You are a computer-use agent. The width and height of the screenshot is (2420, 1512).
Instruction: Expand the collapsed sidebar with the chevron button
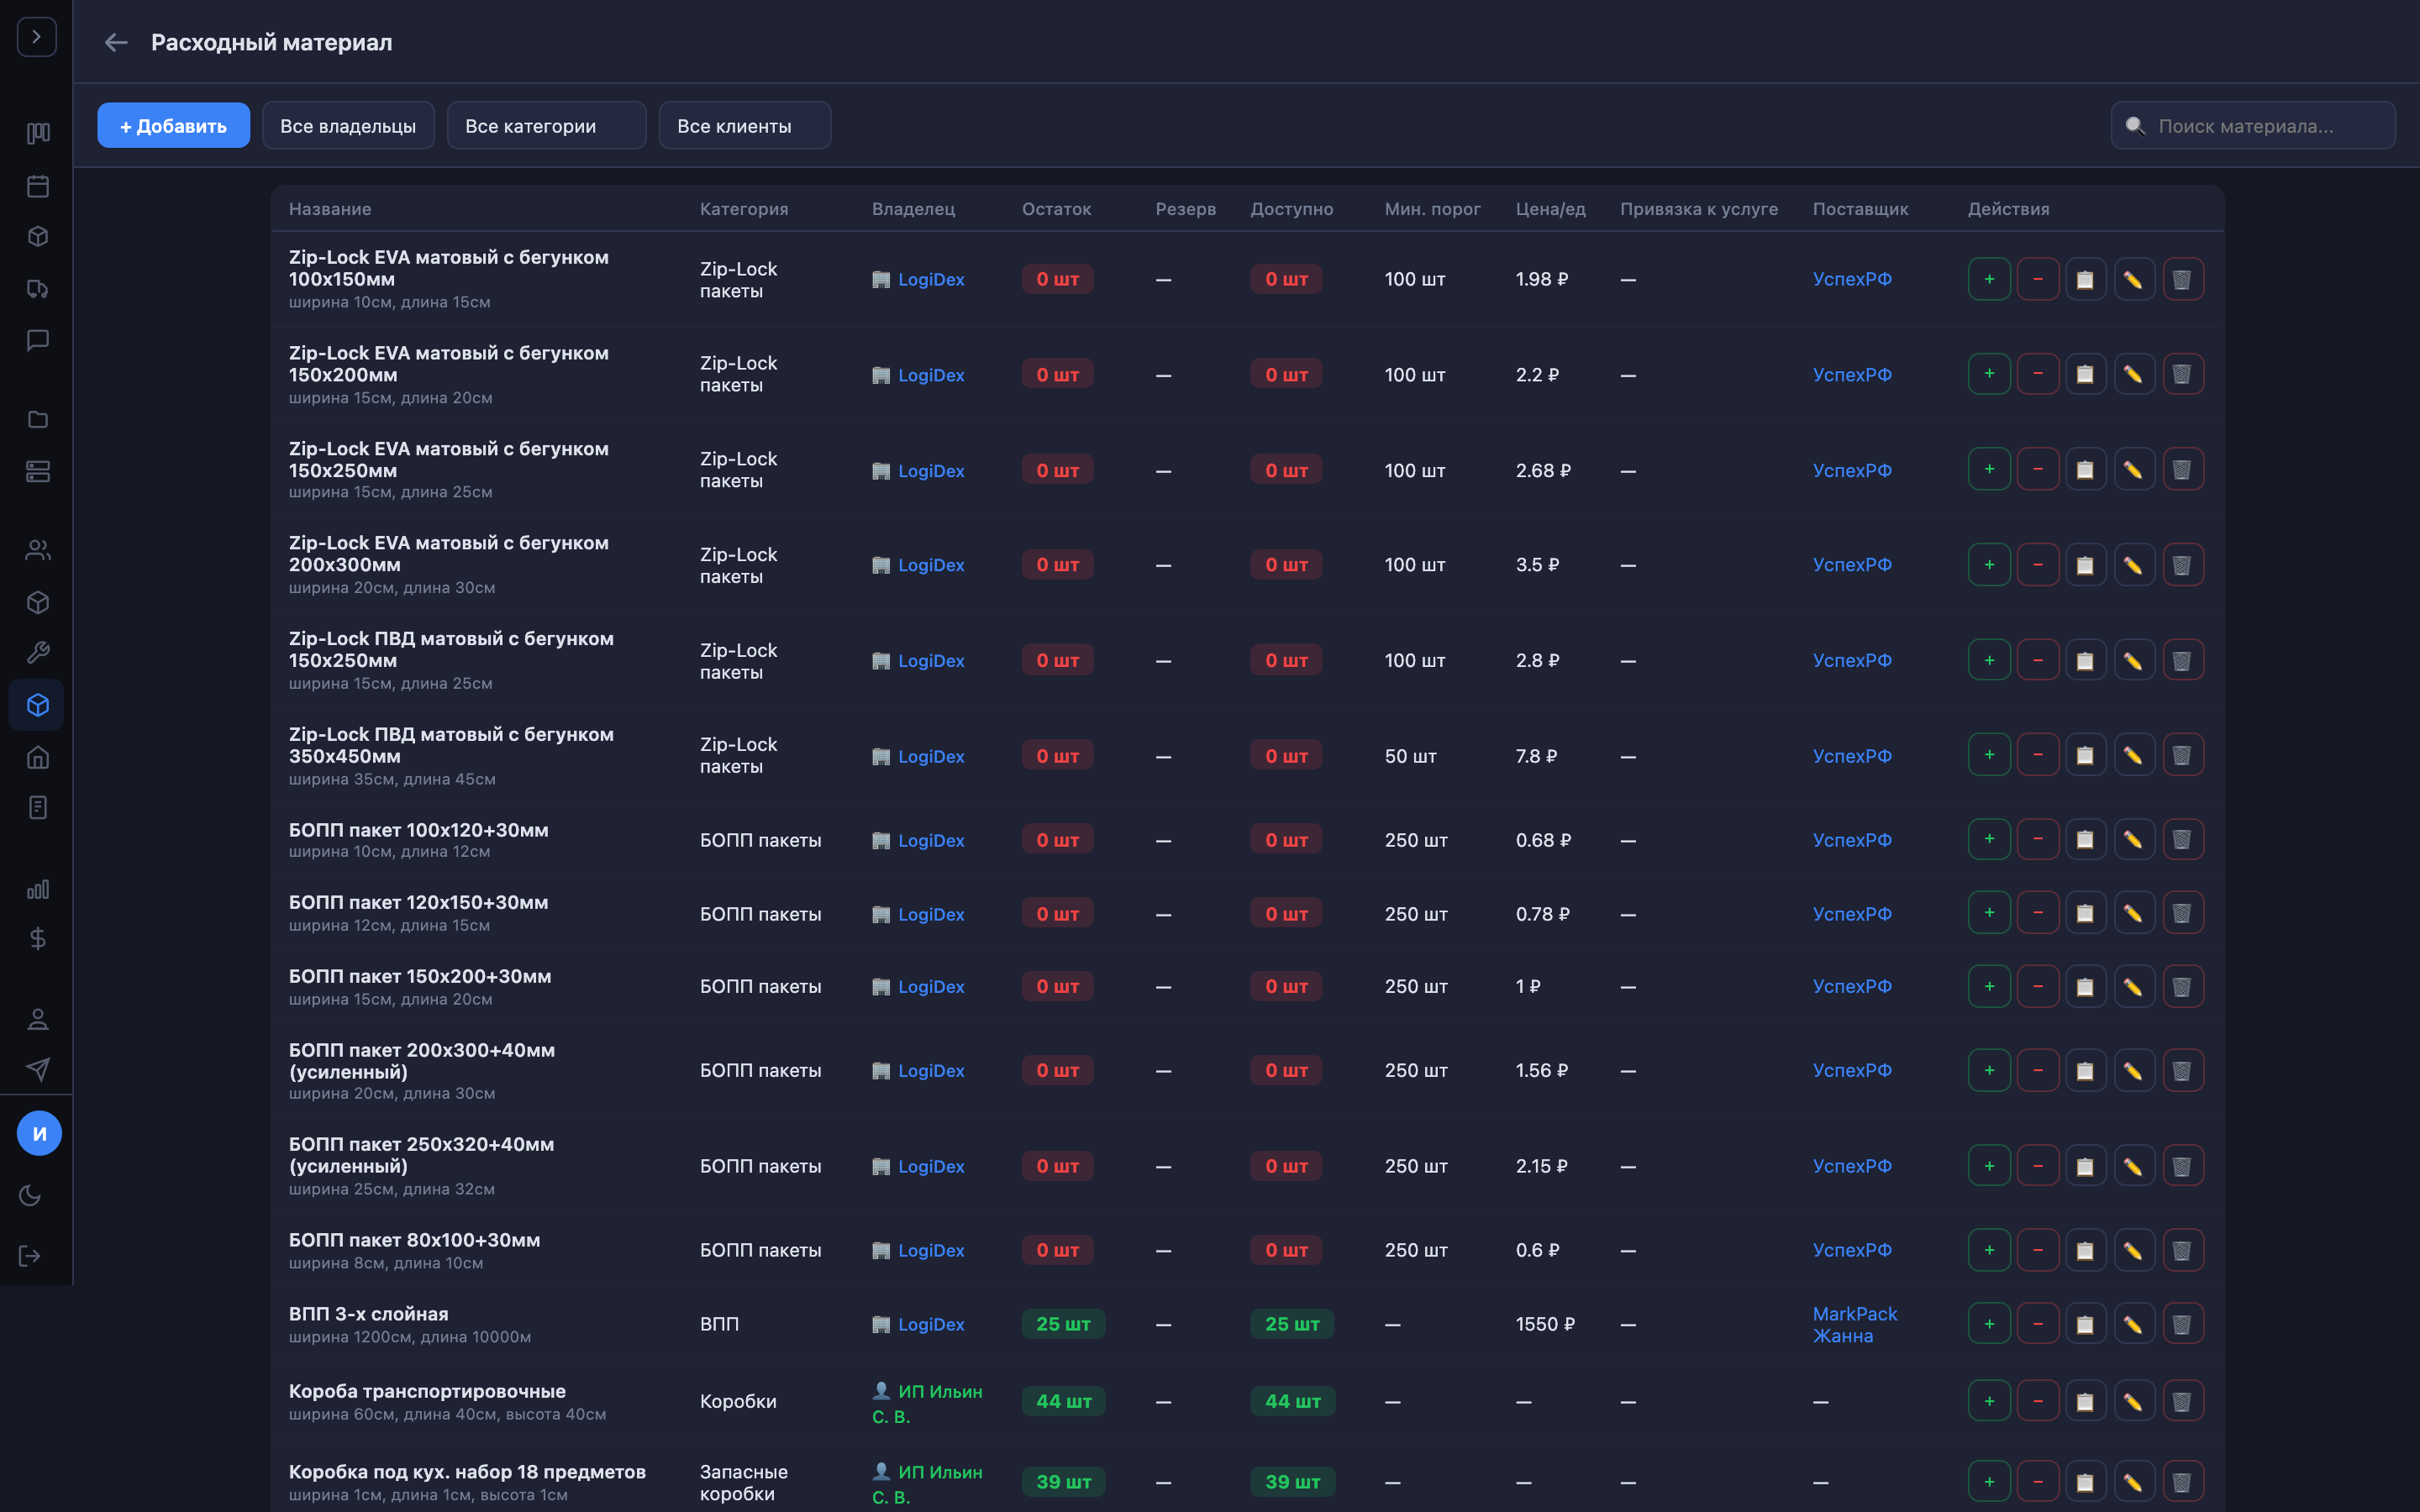pyautogui.click(x=37, y=37)
